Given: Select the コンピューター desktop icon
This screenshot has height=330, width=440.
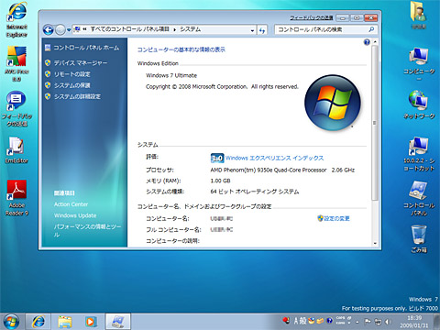Looking at the screenshot, I should [419, 63].
